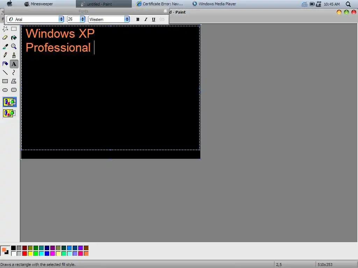Click the 510x353 size readout in status bar

[325, 265]
